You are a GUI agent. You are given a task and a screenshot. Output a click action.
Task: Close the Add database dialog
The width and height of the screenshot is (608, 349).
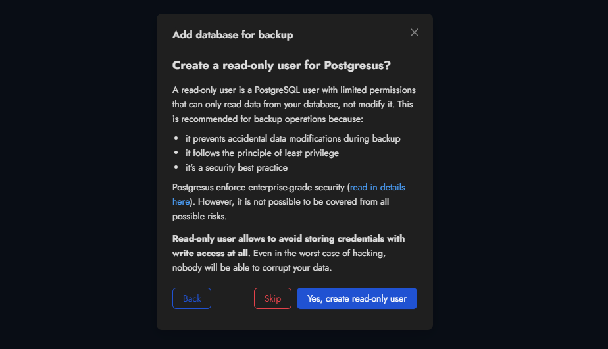415,32
